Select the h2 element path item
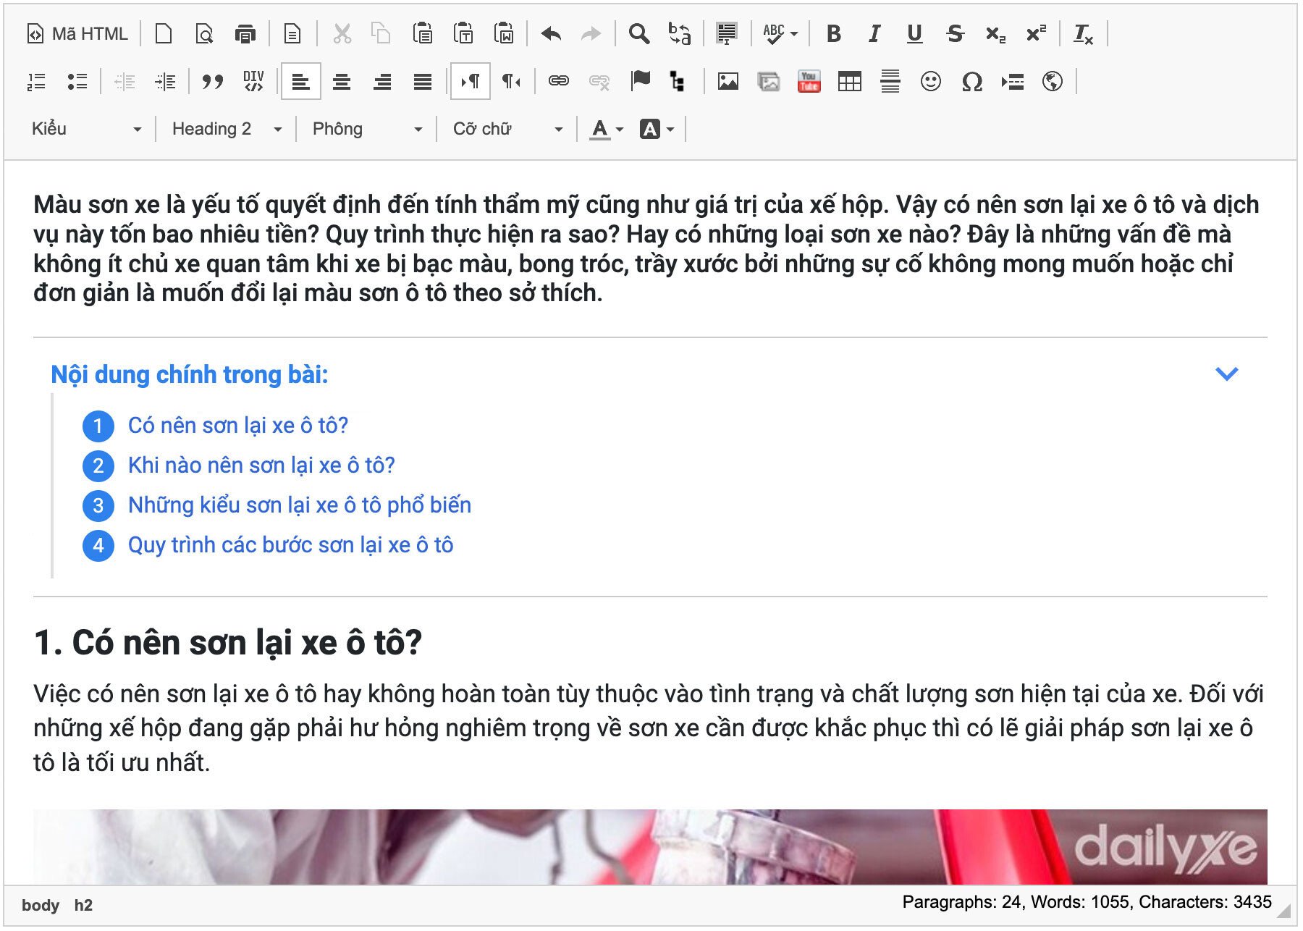The height and width of the screenshot is (931, 1303). tap(83, 905)
